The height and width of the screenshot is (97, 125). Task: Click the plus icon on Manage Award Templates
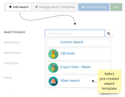pyautogui.click(x=36, y=7)
